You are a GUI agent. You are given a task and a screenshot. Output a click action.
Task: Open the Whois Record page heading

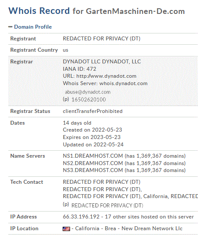click(x=39, y=10)
